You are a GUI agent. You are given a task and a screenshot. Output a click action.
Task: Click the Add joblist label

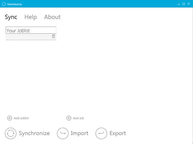tap(21, 118)
